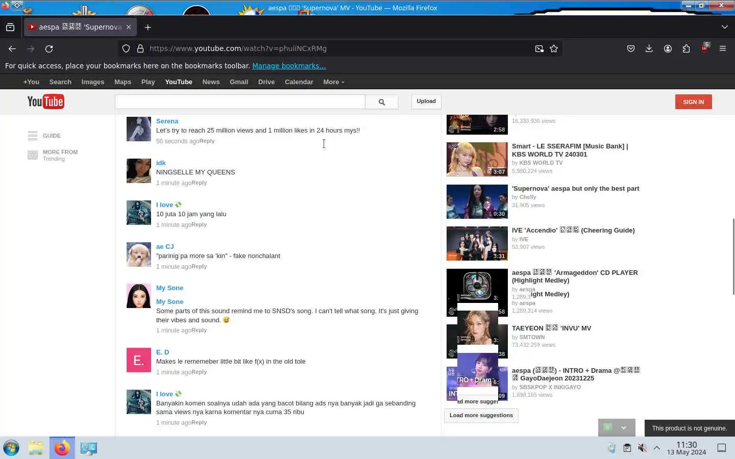The width and height of the screenshot is (735, 459).
Task: Bookmark this page with the star icon
Action: coord(554,48)
